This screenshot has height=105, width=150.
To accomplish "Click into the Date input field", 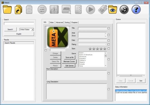I will [x=92, y=40].
